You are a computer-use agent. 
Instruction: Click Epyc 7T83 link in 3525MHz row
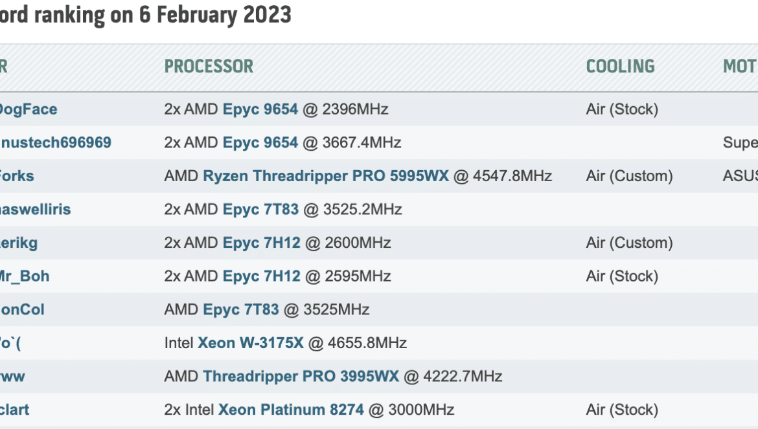[x=241, y=309]
